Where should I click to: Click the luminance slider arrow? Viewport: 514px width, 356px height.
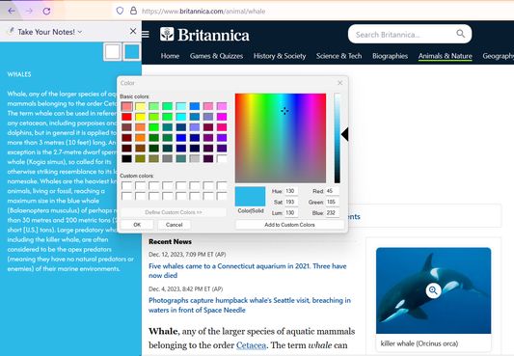344,134
